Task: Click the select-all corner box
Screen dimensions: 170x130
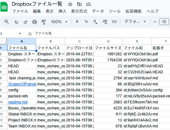Action: point(3,41)
